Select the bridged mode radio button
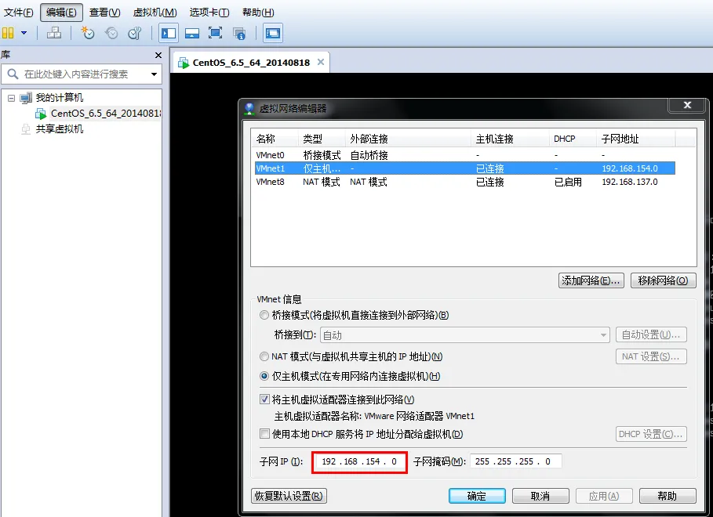This screenshot has width=713, height=517. point(264,315)
